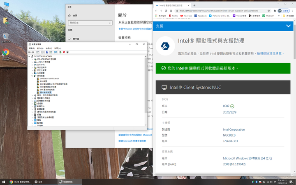Open the 檔案(F) menu in Device Manager
Image resolution: width=296 pixels, height=185 pixels.
pos(32,49)
